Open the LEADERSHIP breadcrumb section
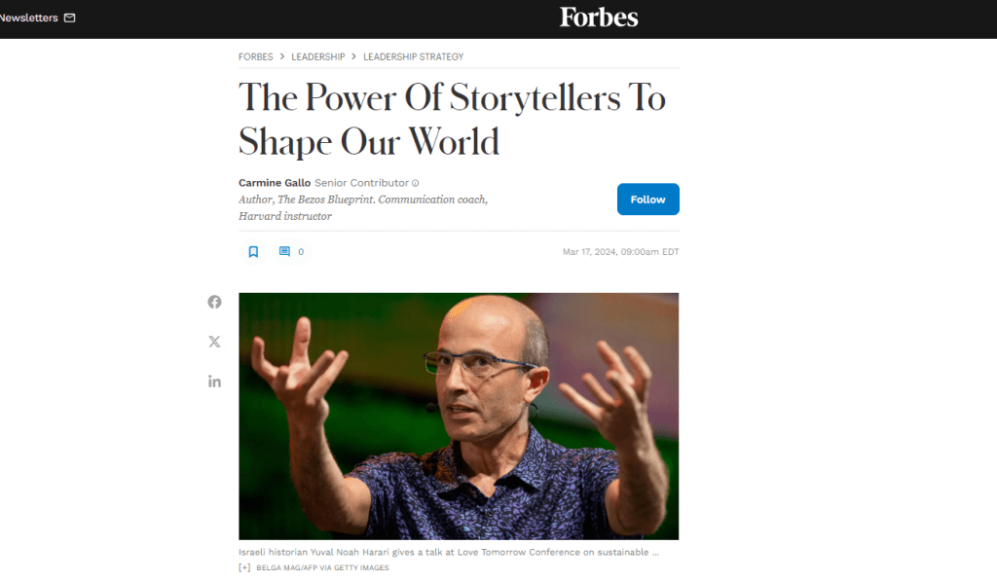The image size is (997, 581). coord(318,56)
